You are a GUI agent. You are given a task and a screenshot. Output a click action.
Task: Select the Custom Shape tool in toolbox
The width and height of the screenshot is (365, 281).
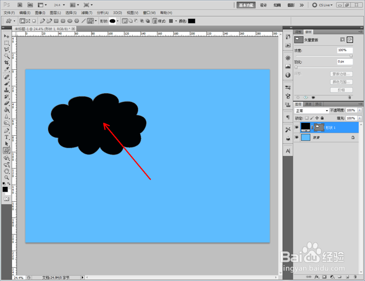pos(7,151)
